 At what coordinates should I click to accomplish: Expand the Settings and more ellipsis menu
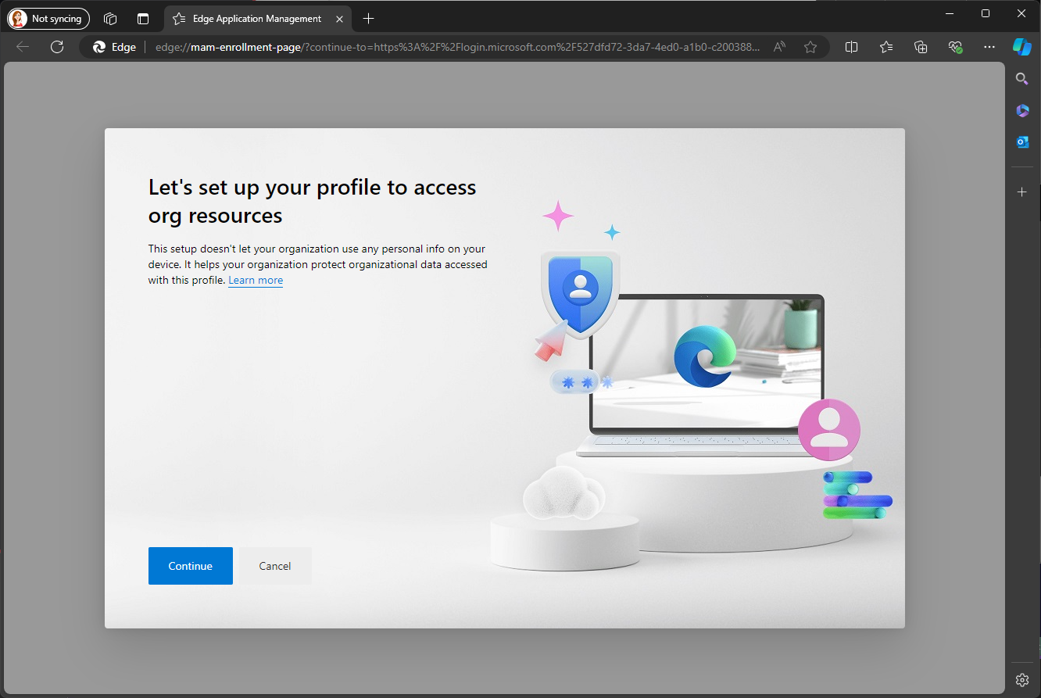989,47
